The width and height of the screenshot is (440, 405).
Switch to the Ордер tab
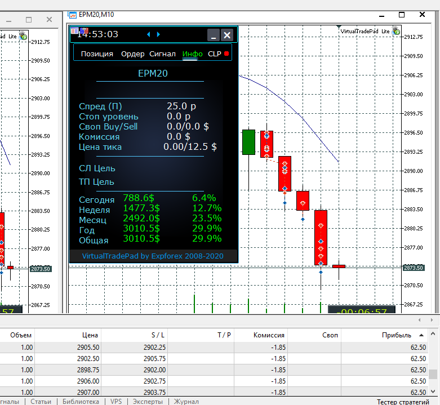[132, 54]
